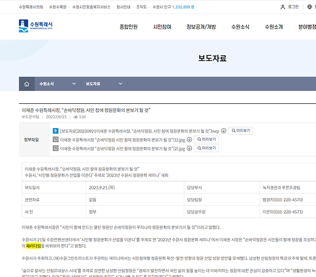
Task: Click the login person icon
Action: (283, 7)
